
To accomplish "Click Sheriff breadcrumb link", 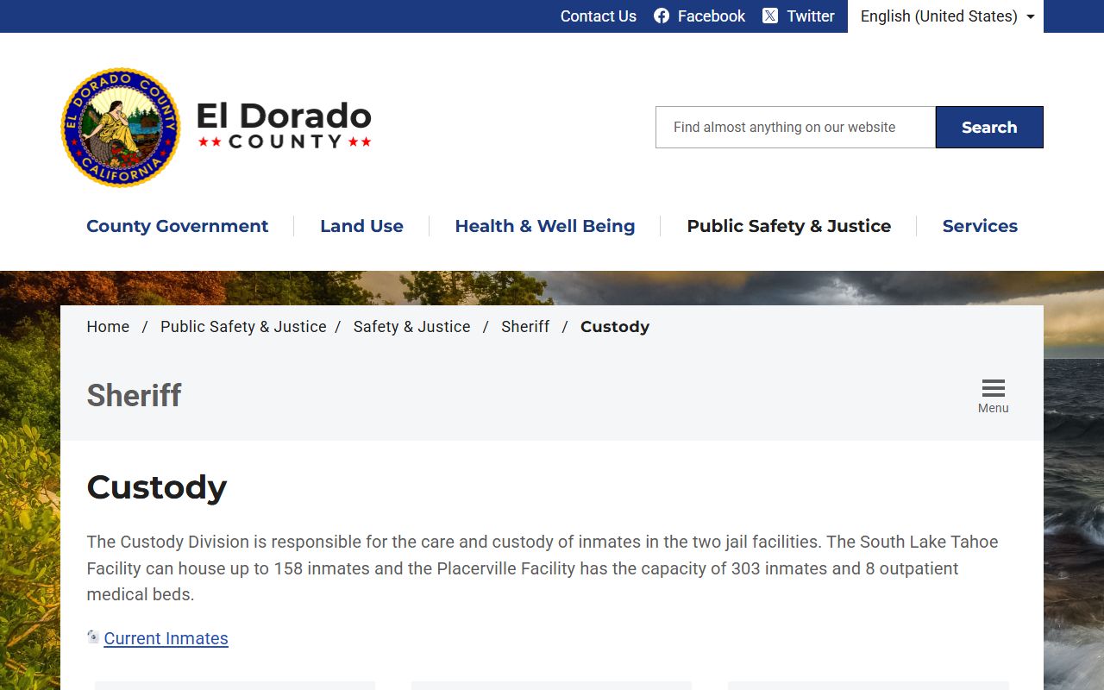I will (525, 327).
